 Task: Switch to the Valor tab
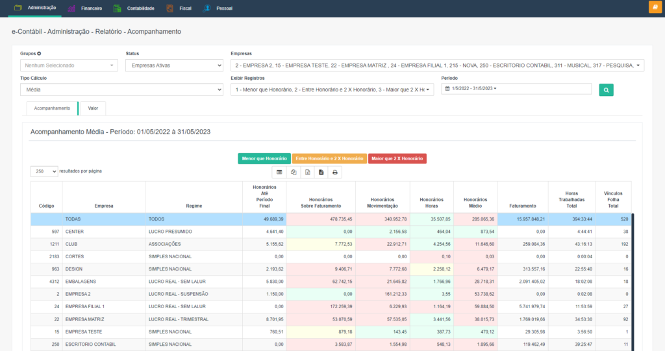[93, 108]
